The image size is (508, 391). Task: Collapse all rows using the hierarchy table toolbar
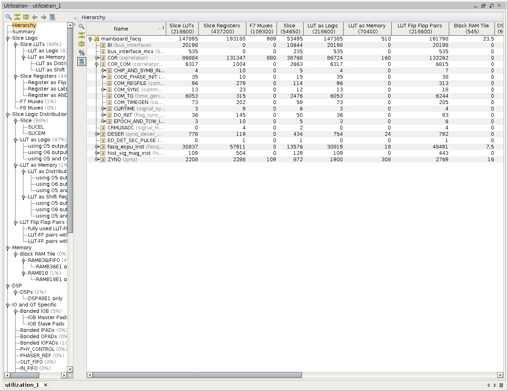82,35
